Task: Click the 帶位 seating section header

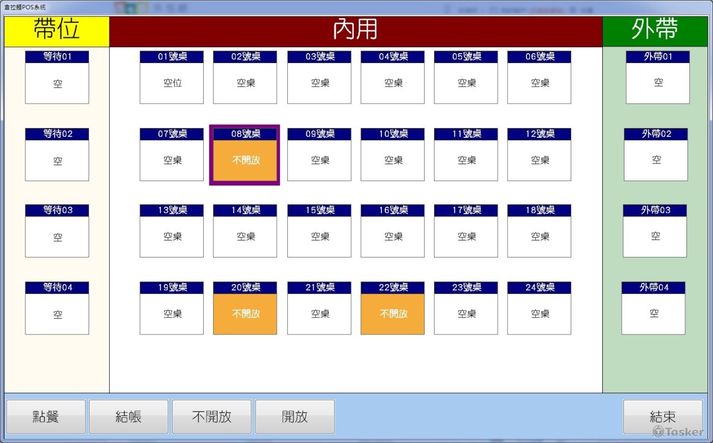Action: pos(56,32)
